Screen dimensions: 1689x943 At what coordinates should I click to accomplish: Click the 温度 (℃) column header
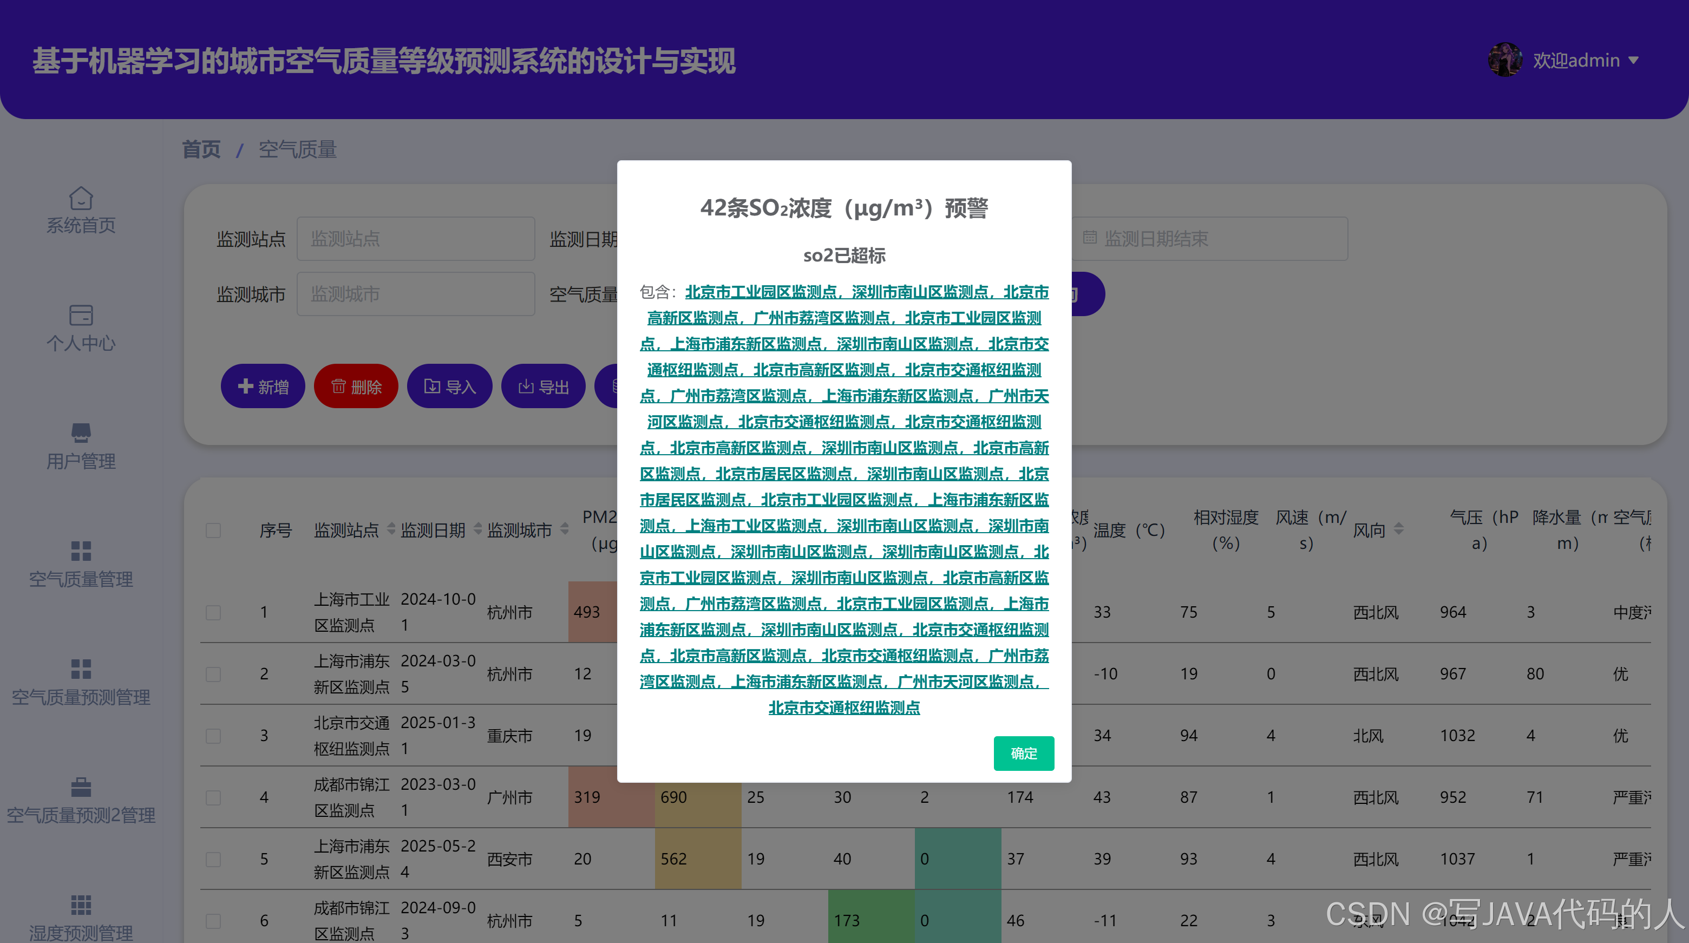[1129, 530]
